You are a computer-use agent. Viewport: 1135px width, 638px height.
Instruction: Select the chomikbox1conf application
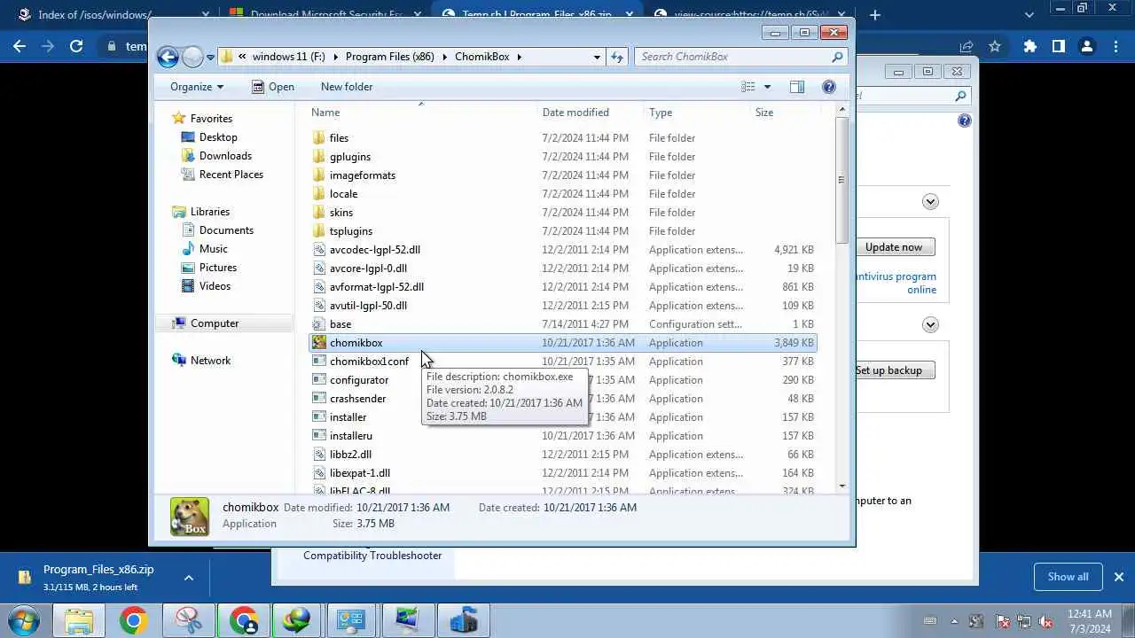tap(369, 362)
